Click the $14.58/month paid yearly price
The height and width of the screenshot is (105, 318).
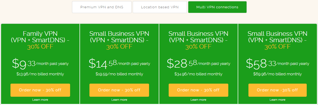click(120, 63)
